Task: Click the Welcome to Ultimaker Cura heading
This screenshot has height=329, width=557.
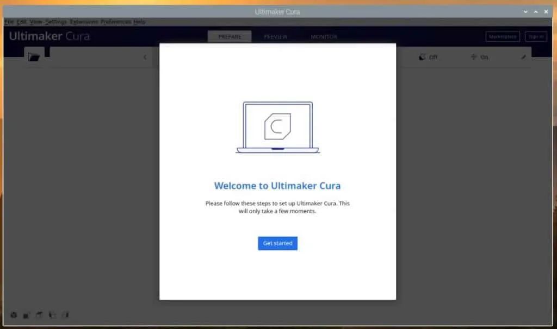Action: [277, 186]
